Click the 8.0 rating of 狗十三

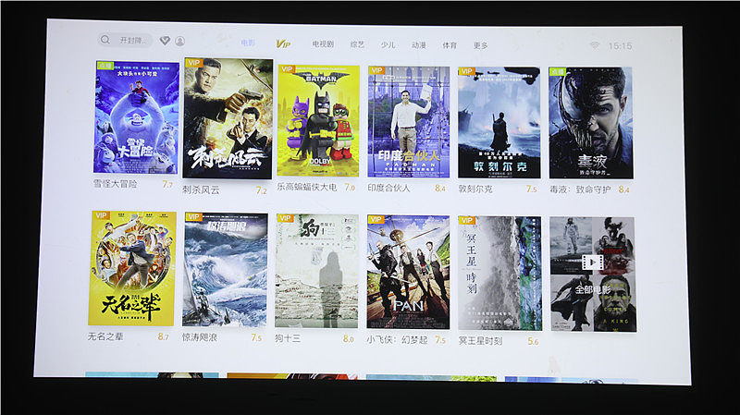349,339
